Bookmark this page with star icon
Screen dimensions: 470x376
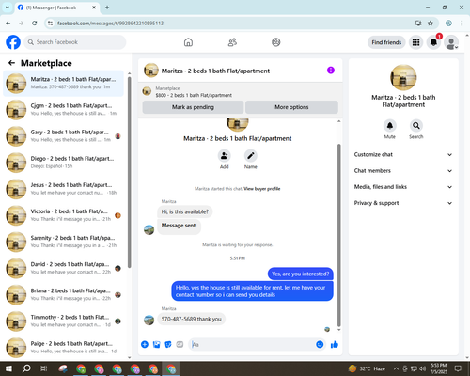[x=431, y=23]
